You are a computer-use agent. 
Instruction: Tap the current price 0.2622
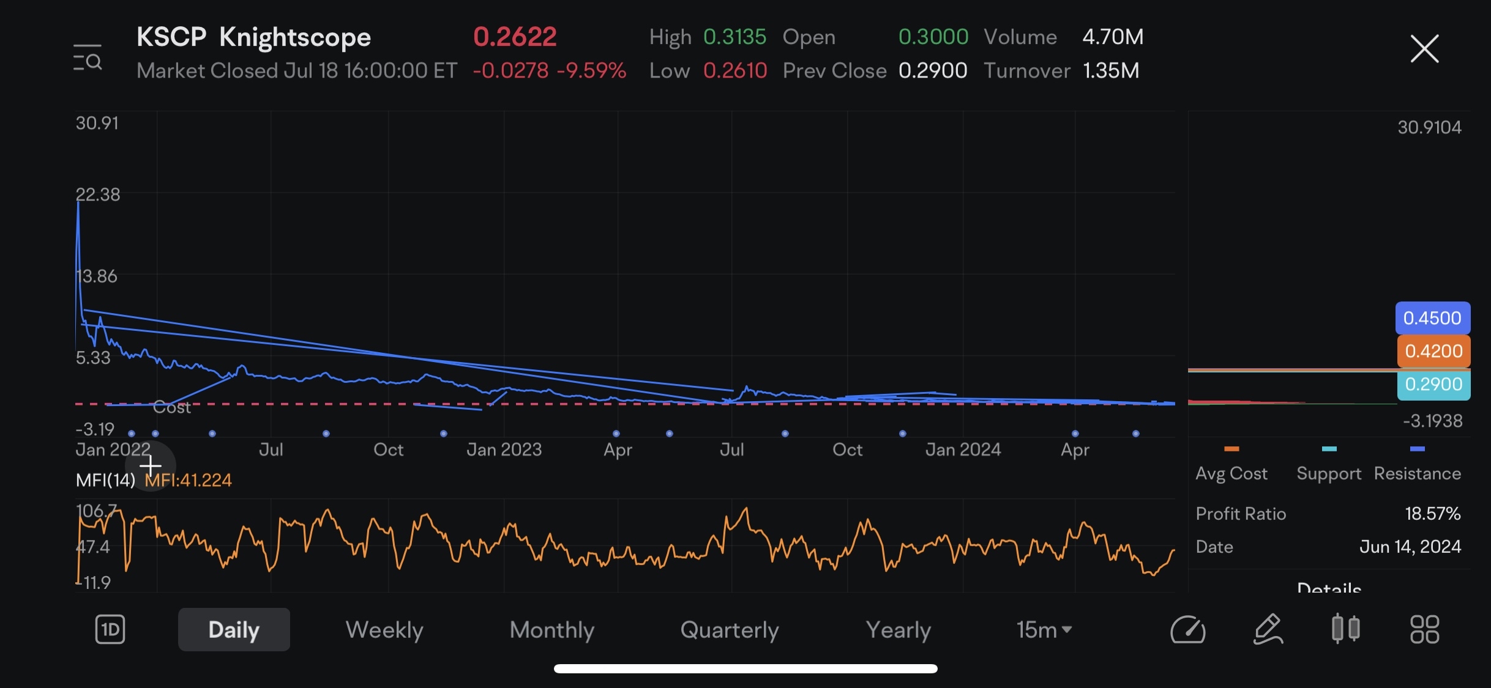pyautogui.click(x=515, y=37)
